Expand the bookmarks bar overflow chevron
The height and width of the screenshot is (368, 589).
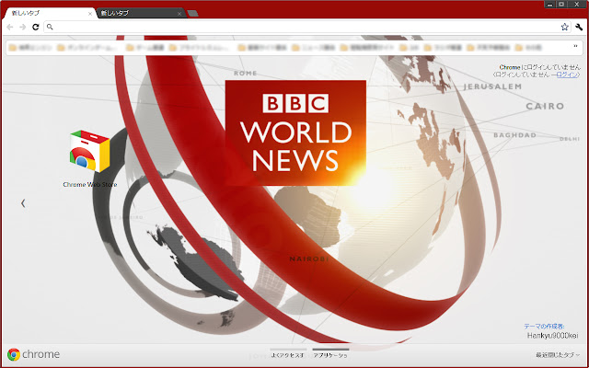(x=575, y=47)
